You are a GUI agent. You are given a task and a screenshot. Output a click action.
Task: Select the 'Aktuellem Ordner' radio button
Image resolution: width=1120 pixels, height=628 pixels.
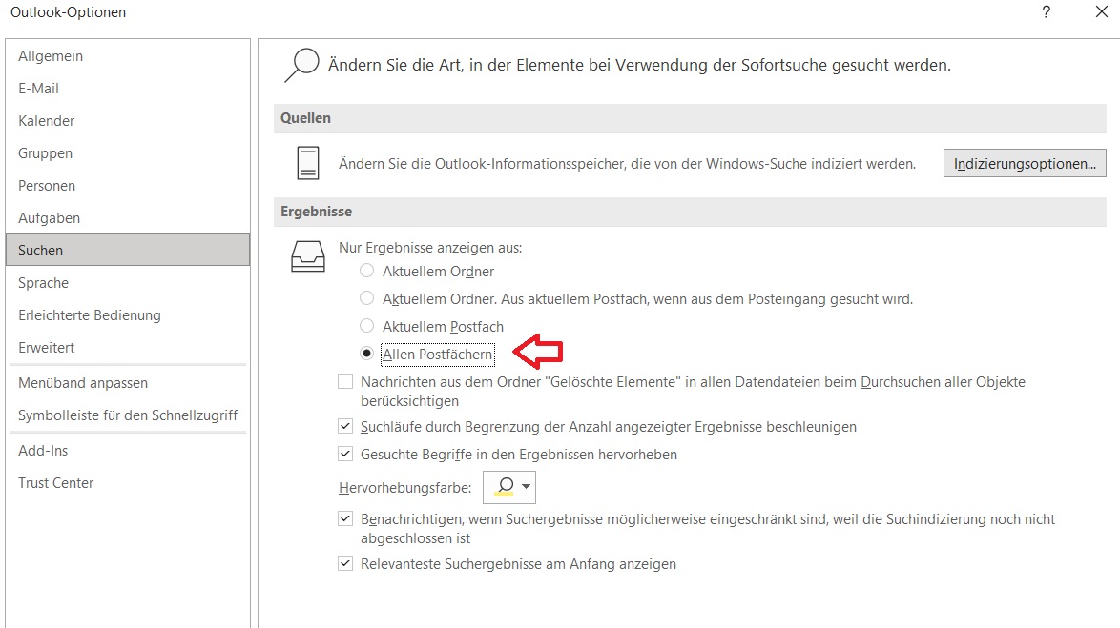point(367,272)
